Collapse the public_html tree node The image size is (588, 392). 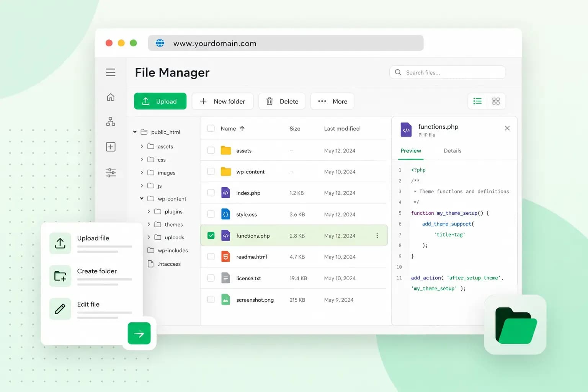[x=135, y=132]
